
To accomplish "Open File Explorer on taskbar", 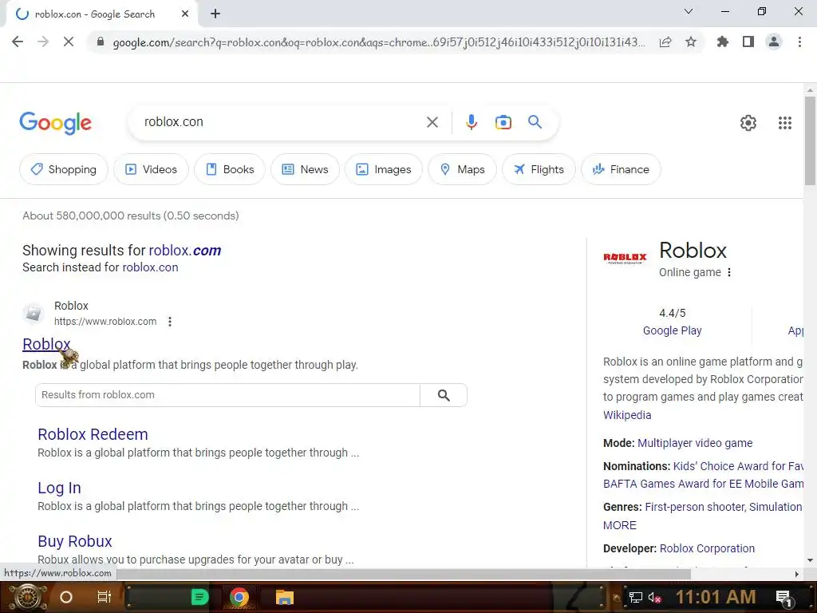I will click(285, 597).
